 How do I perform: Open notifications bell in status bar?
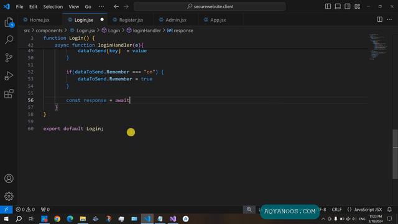(x=389, y=210)
